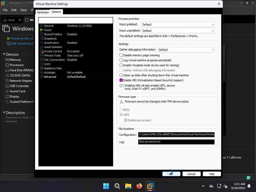This screenshot has height=192, width=256.
Task: Enable Disable memory page trimming checkbox
Action: 121,55
